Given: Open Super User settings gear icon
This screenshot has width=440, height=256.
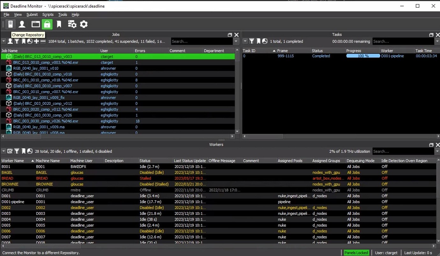Looking at the screenshot, I should (84, 24).
